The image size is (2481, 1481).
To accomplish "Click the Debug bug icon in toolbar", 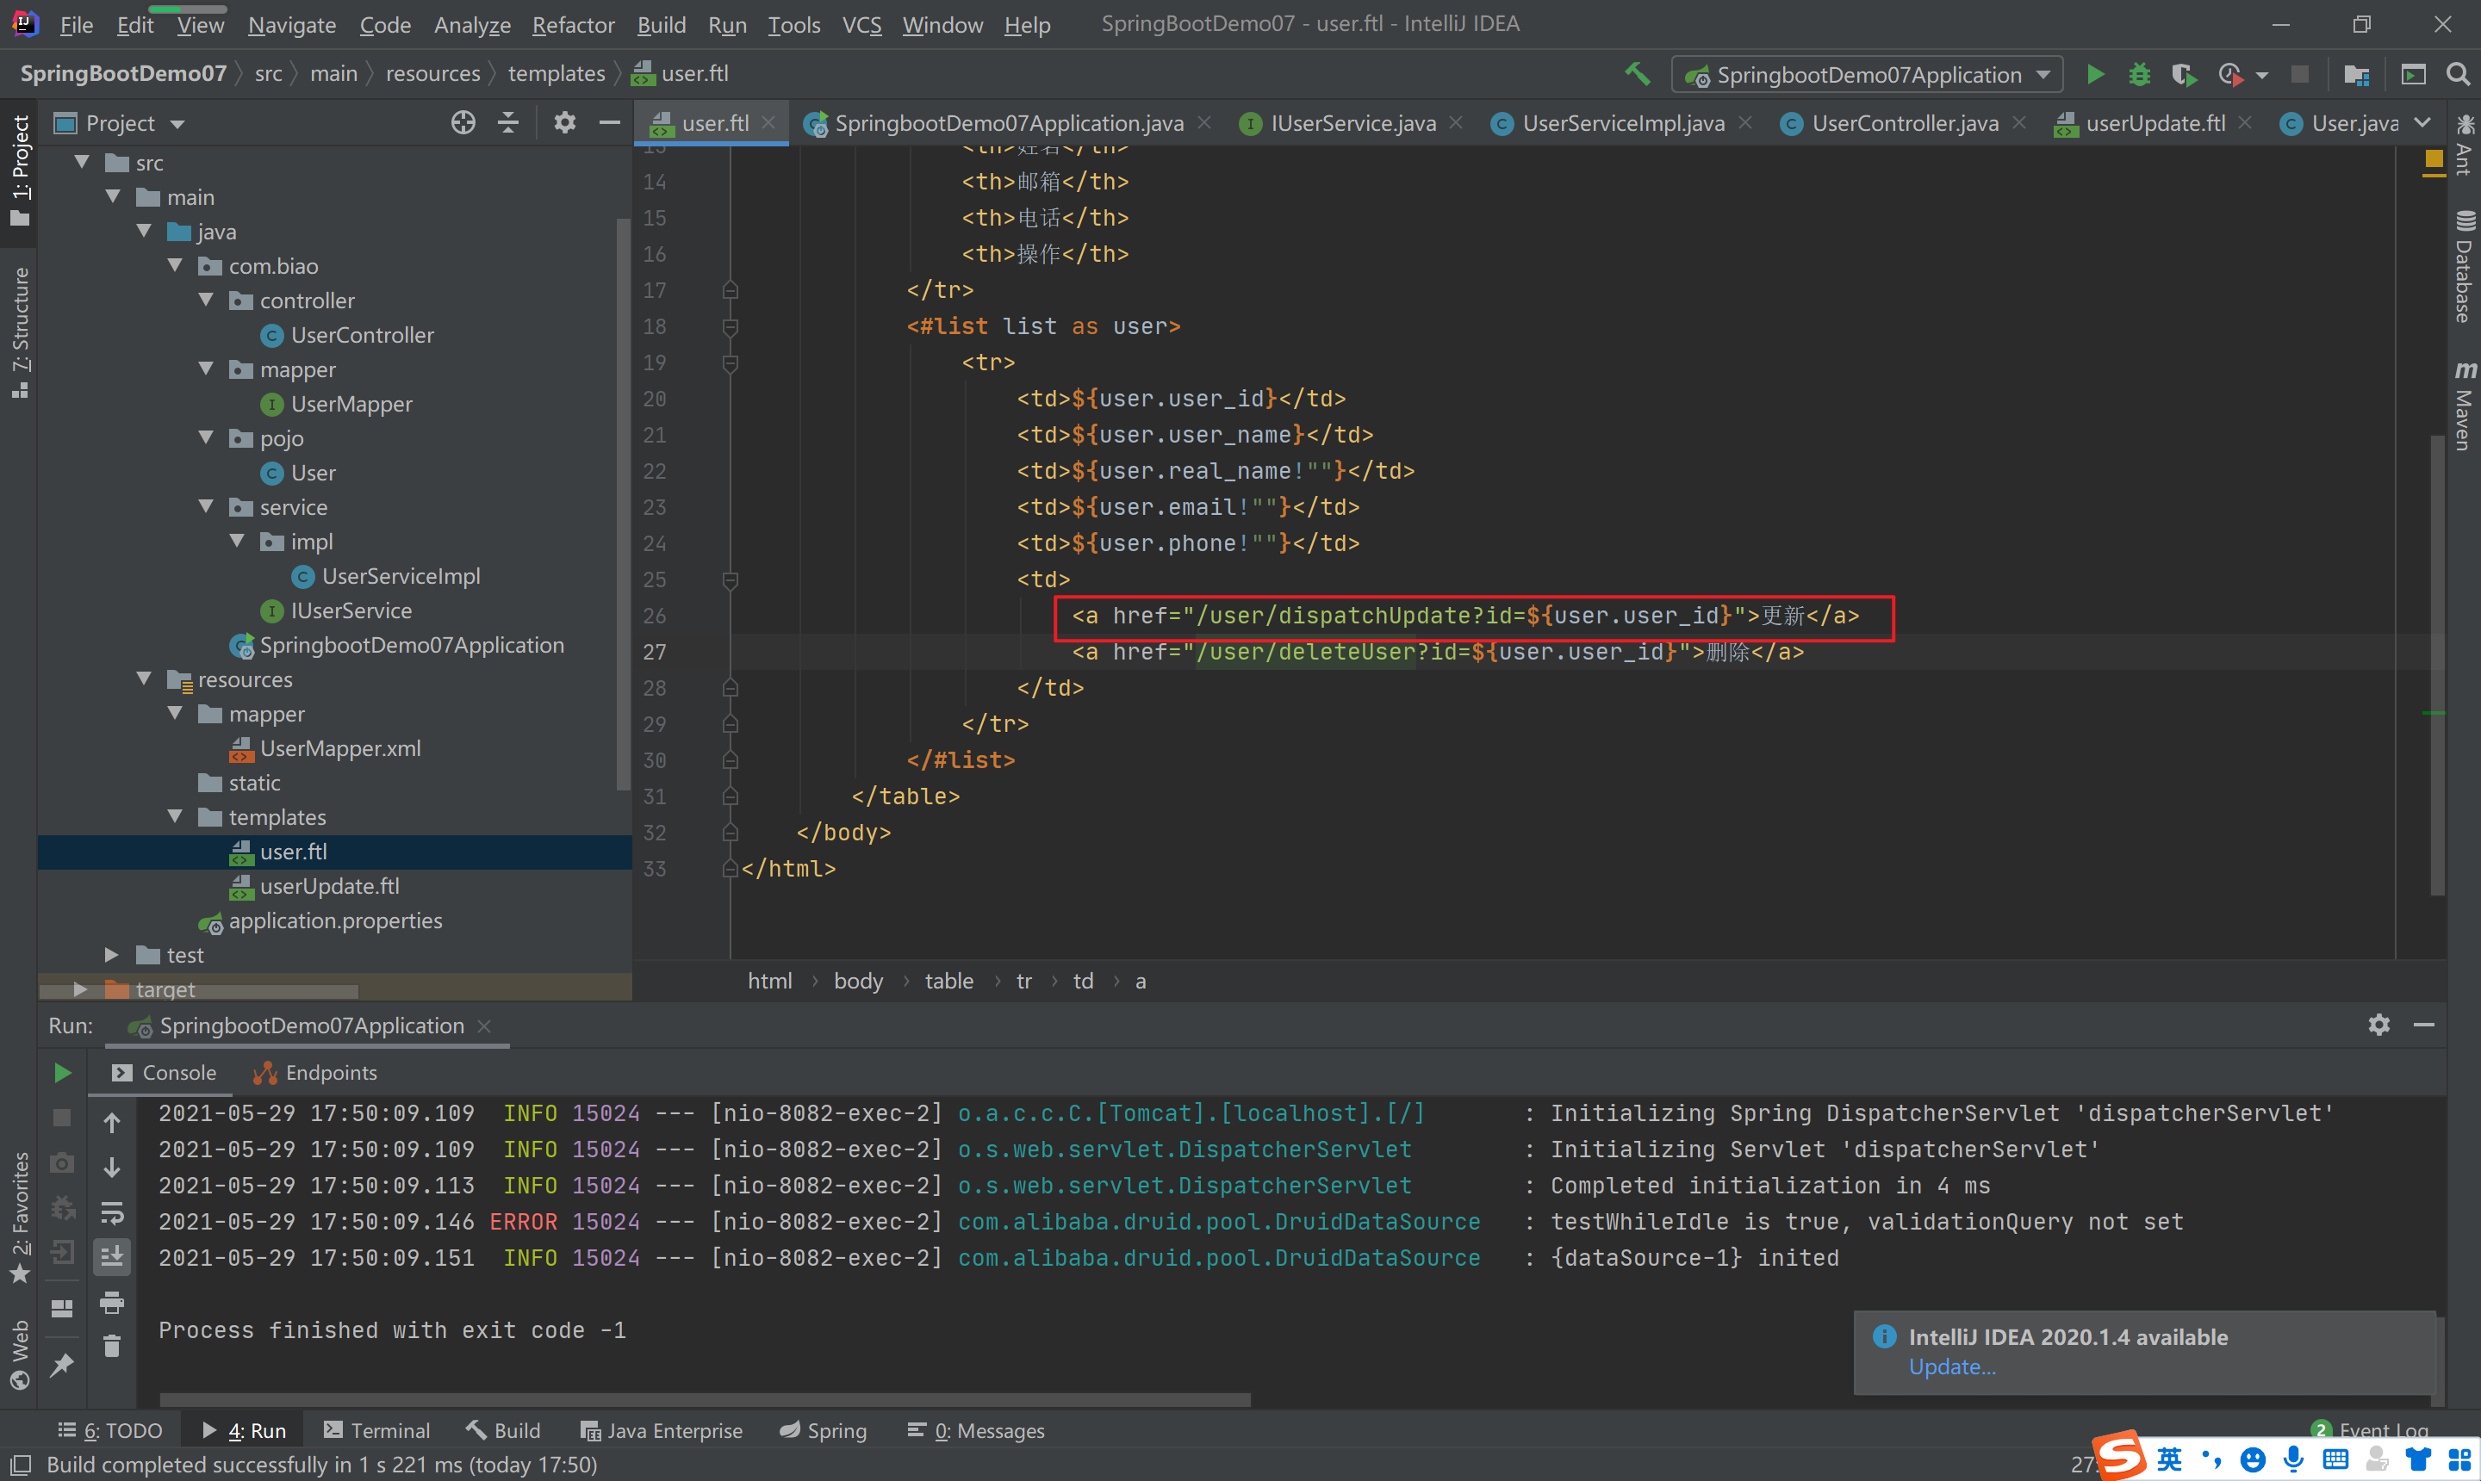I will pyautogui.click(x=2138, y=75).
